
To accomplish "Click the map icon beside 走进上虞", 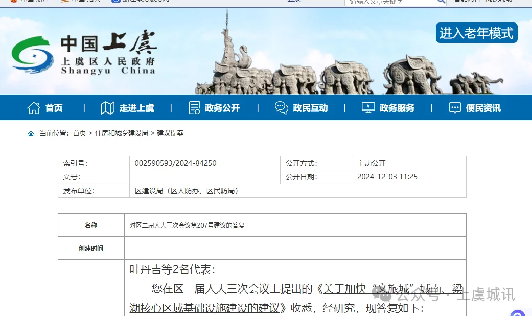I will tap(107, 108).
